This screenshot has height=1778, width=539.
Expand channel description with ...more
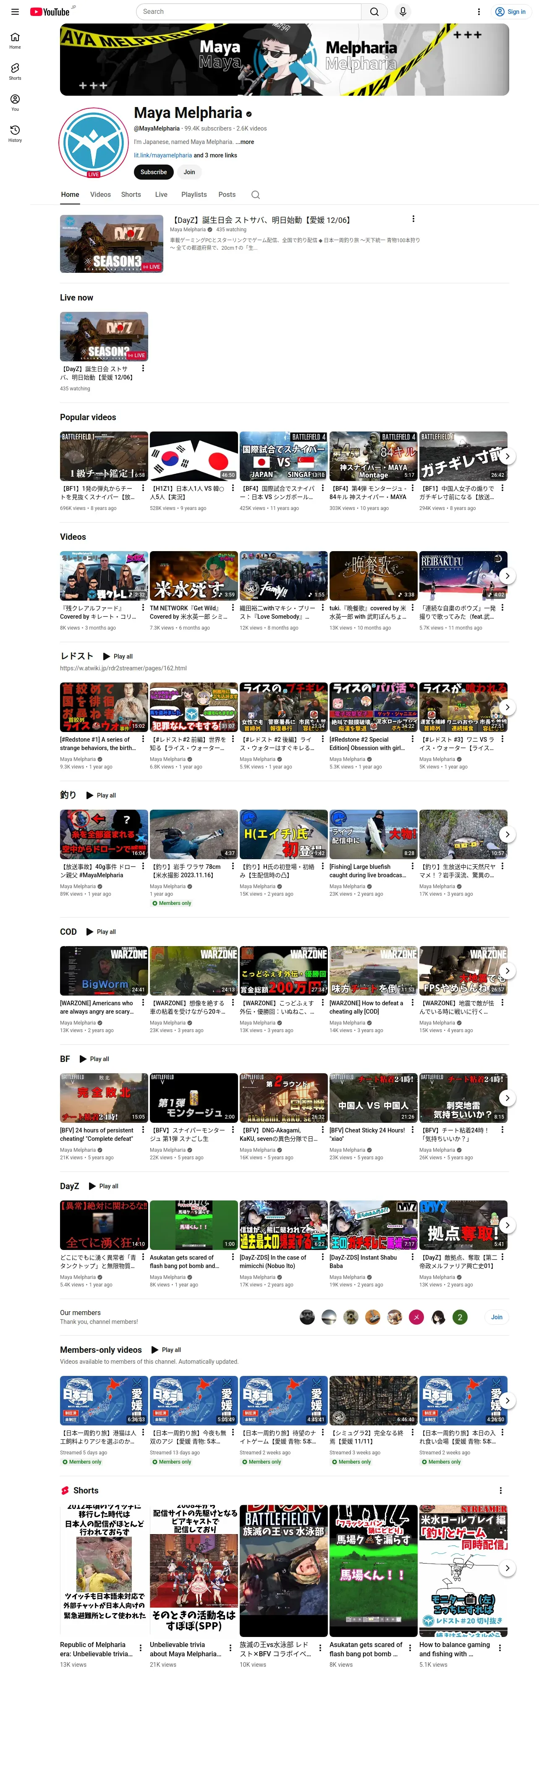coord(245,142)
